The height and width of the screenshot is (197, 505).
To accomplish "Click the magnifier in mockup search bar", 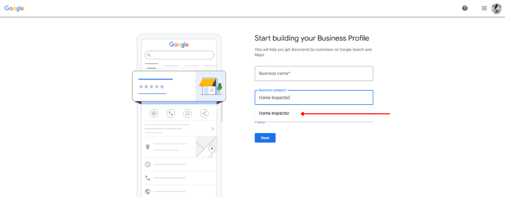I will (149, 55).
